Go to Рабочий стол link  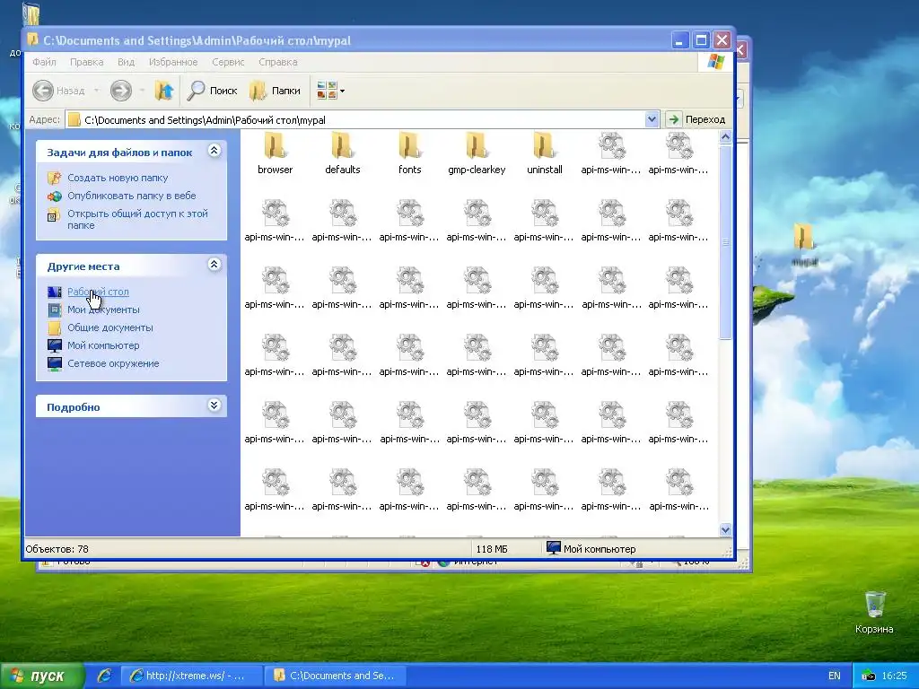98,292
